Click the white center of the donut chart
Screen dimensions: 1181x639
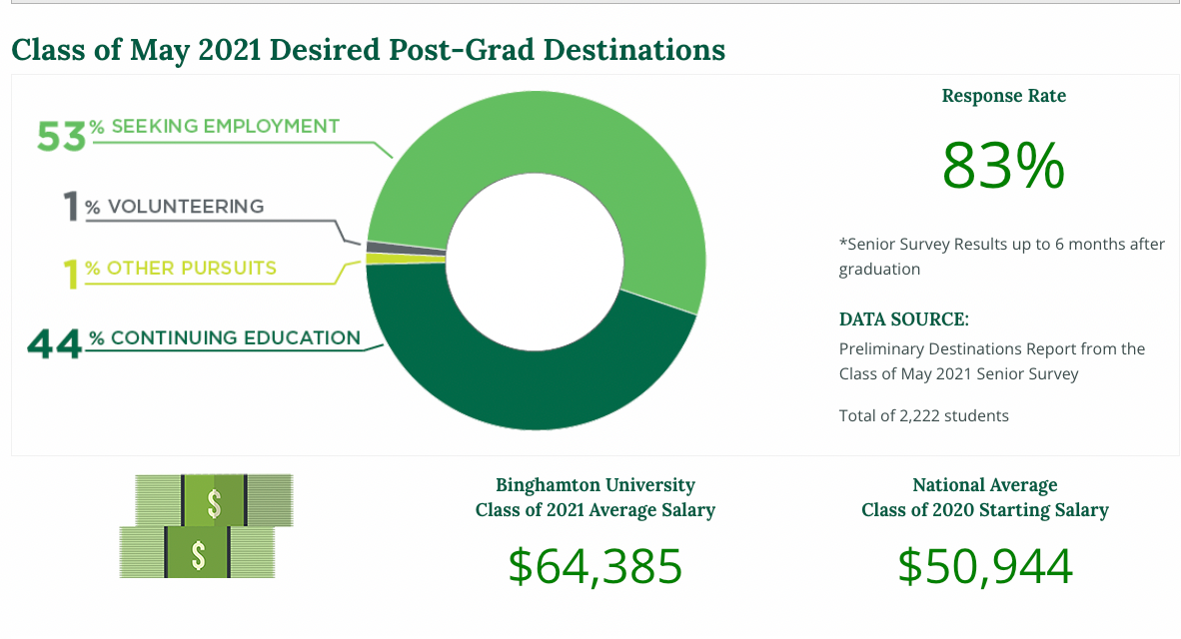point(536,262)
